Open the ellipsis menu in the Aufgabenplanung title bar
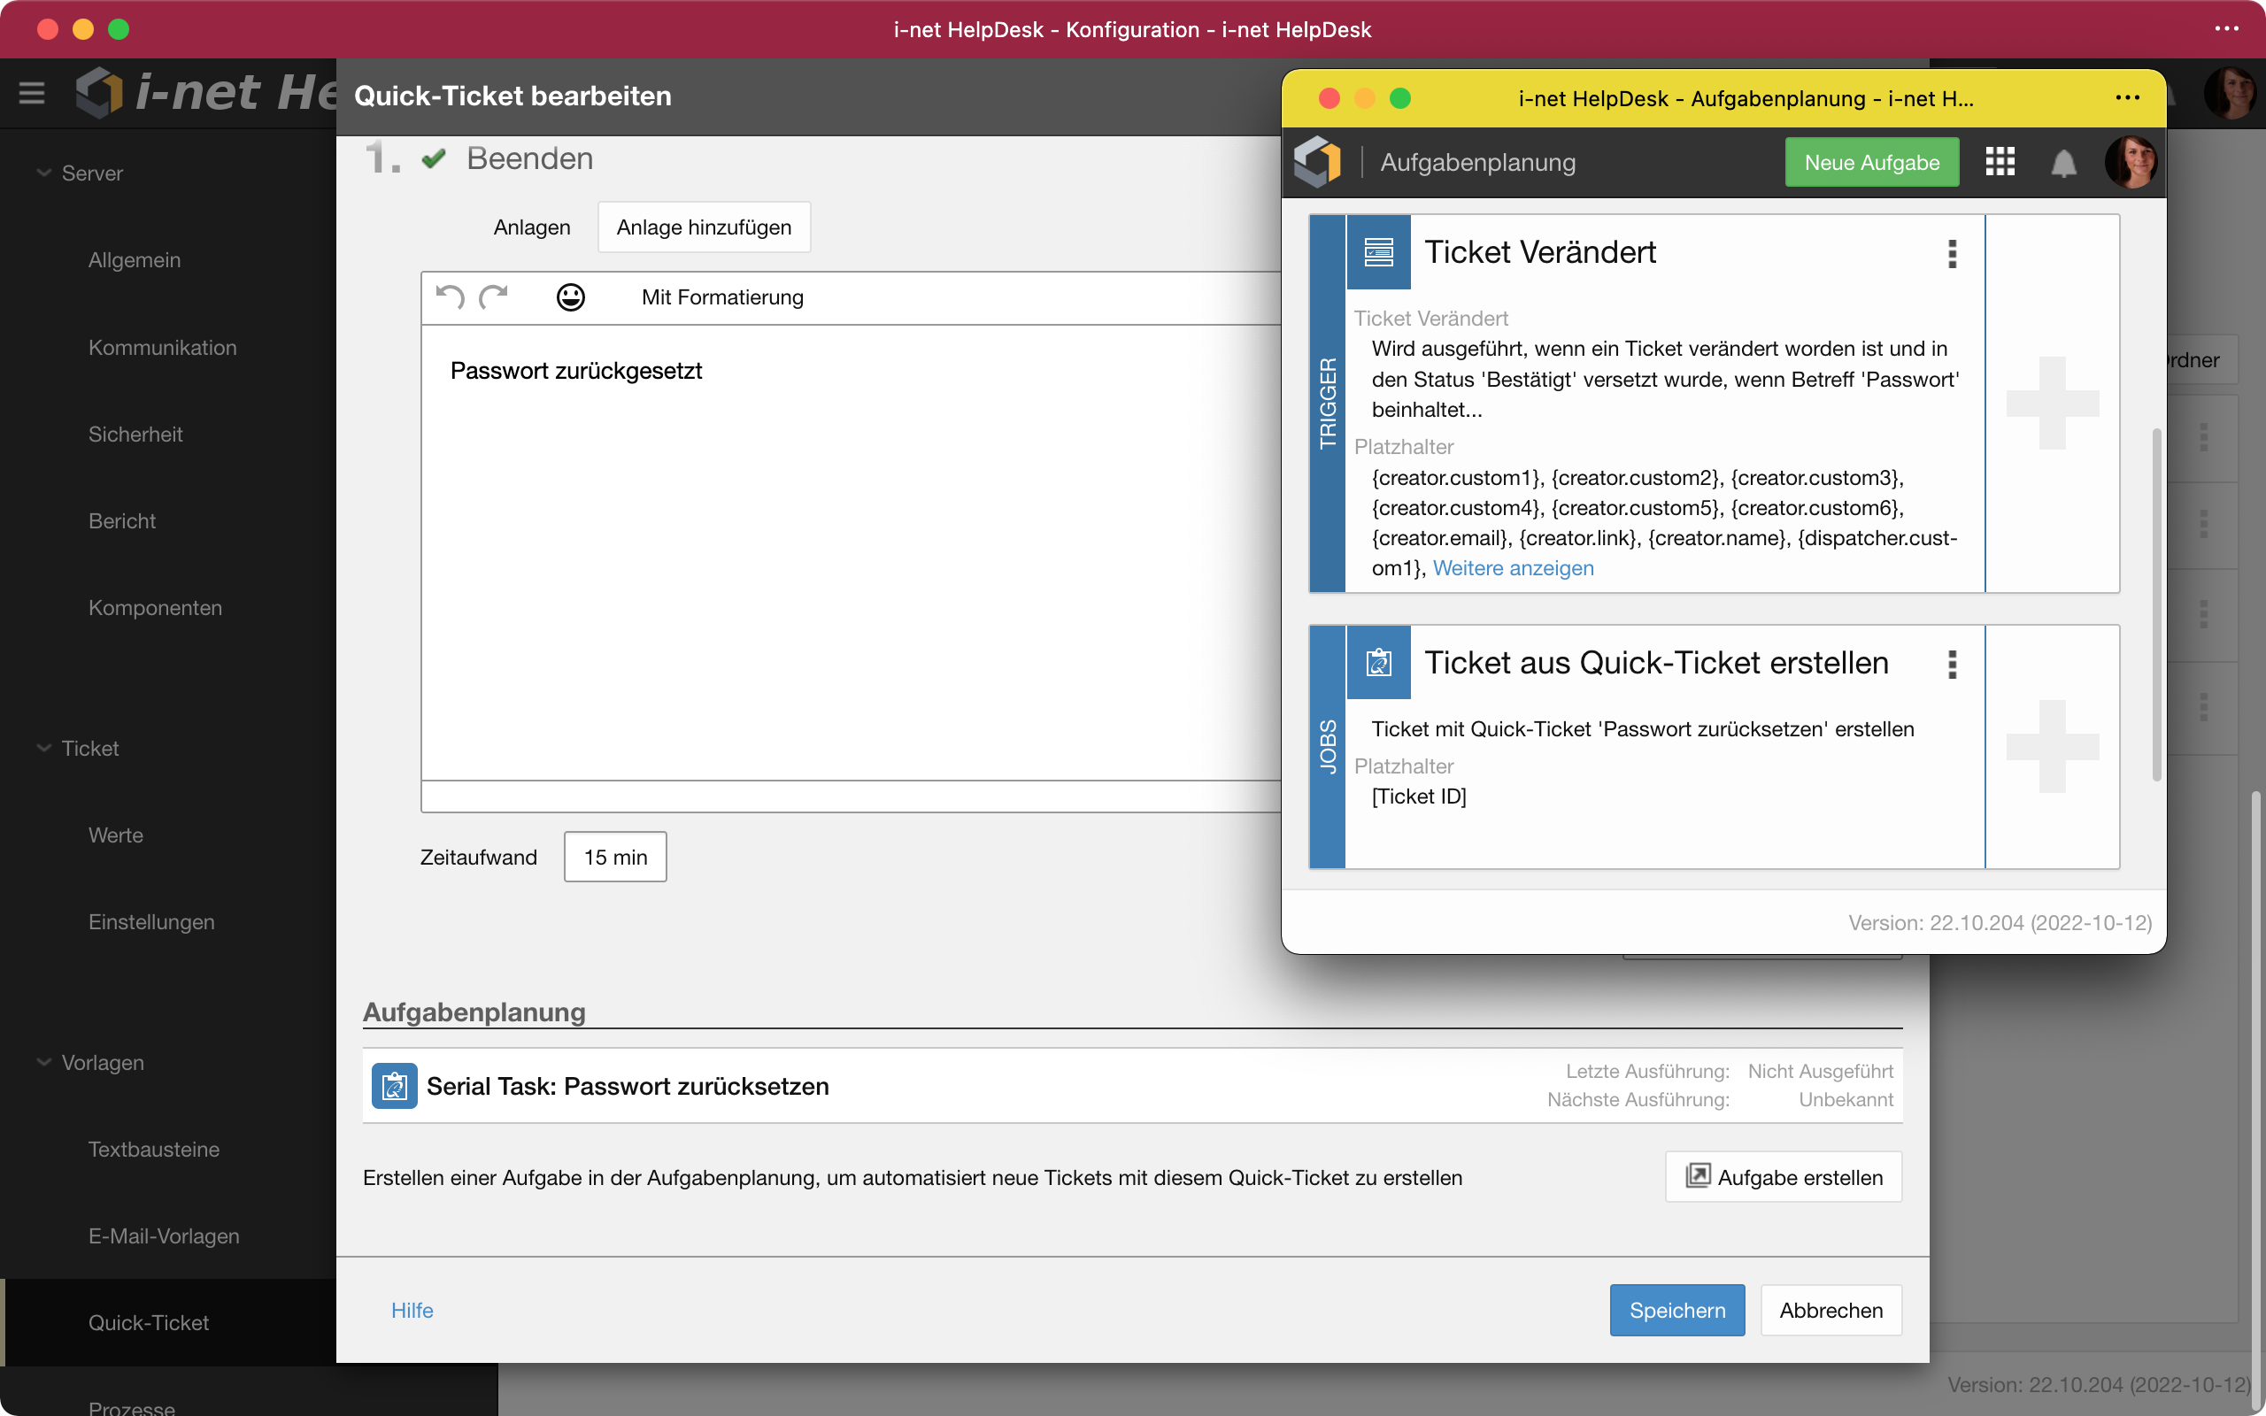Image resolution: width=2266 pixels, height=1416 pixels. [2126, 97]
